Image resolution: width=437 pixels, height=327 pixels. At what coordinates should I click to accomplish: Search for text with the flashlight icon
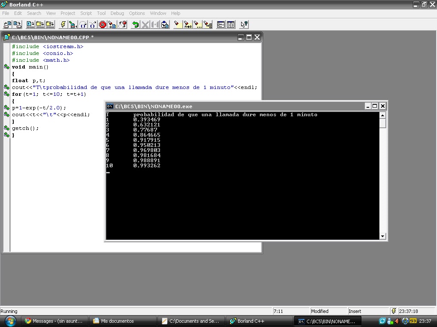pyautogui.click(x=177, y=24)
